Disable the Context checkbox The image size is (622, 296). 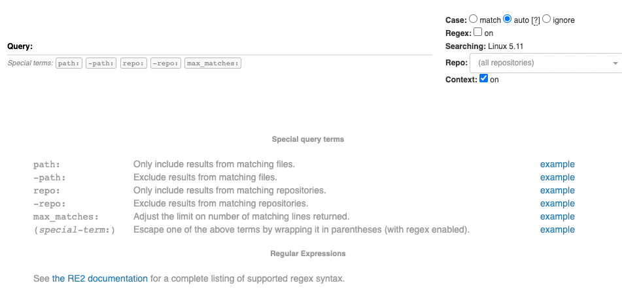(x=483, y=78)
